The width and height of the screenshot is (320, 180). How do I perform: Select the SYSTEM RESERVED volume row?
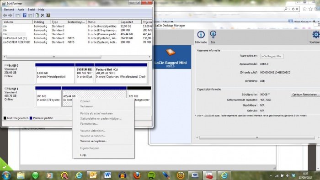pos(77,42)
